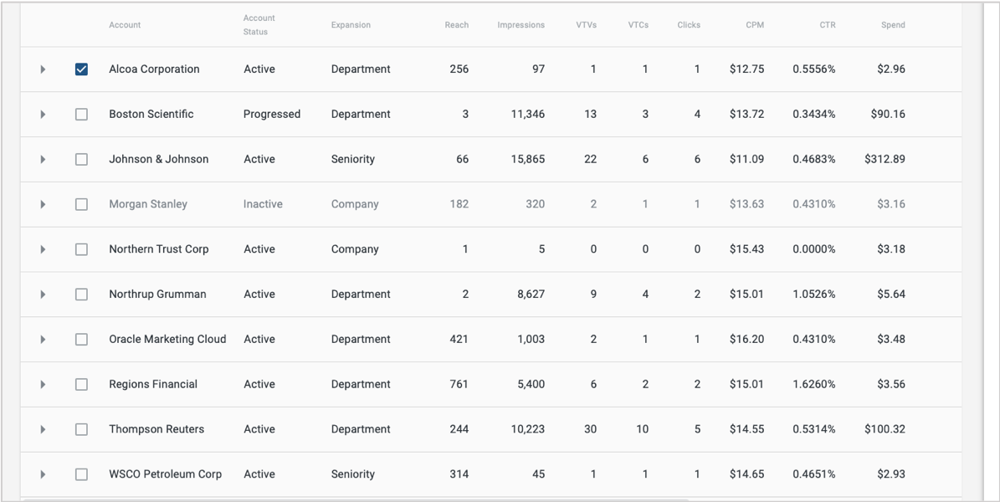Viewport: 1000px width, 502px height.
Task: Click the Inactive status for Morgan Stanley
Action: (263, 204)
